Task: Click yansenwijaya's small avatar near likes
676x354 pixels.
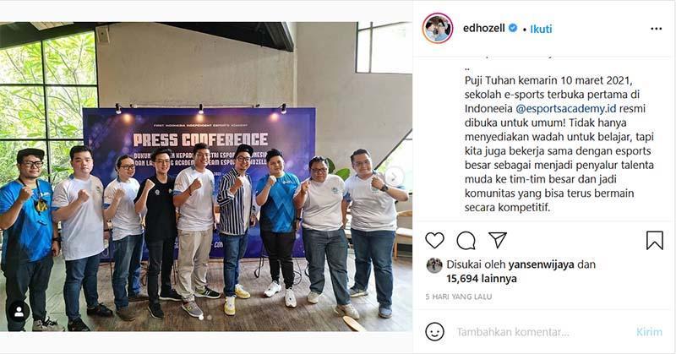Action: (x=434, y=265)
